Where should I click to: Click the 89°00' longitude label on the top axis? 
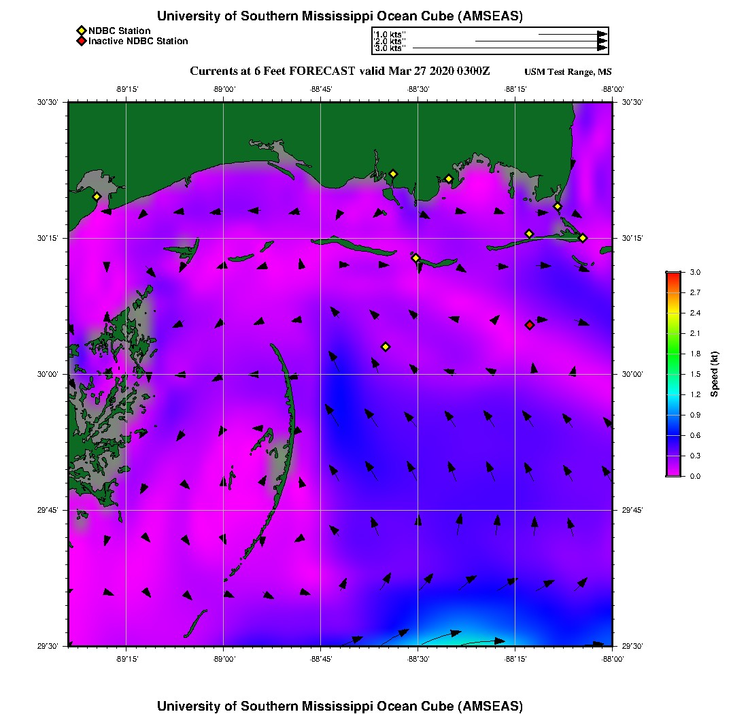224,88
